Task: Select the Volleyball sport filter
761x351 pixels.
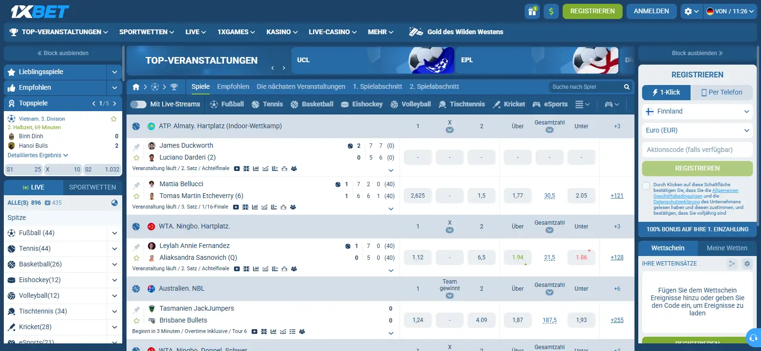Action: 410,104
